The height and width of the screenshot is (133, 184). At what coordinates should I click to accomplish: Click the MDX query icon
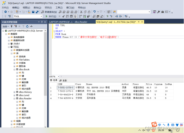coord(64,12)
